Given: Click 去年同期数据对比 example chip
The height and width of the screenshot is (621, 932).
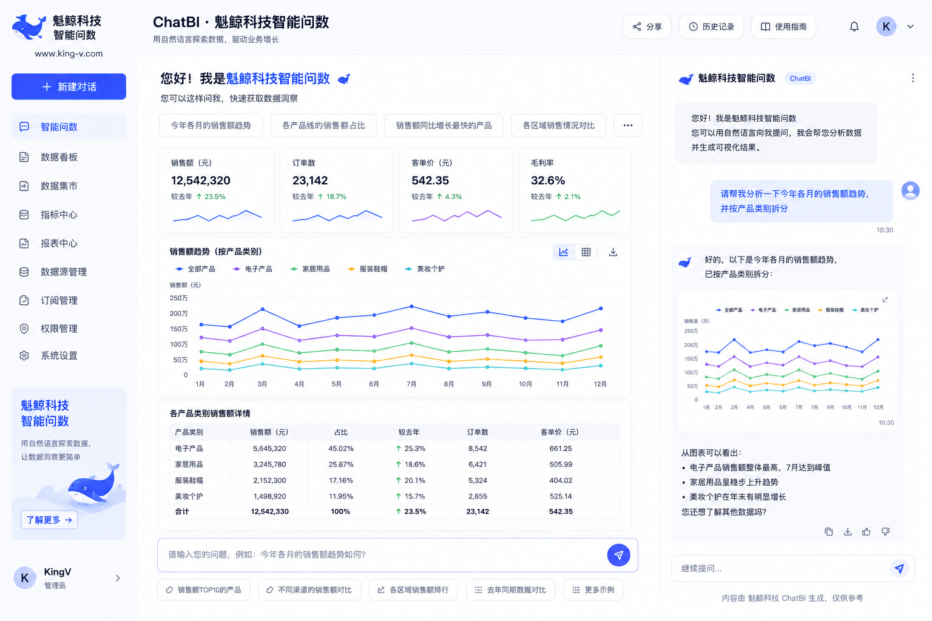Looking at the screenshot, I should (510, 590).
